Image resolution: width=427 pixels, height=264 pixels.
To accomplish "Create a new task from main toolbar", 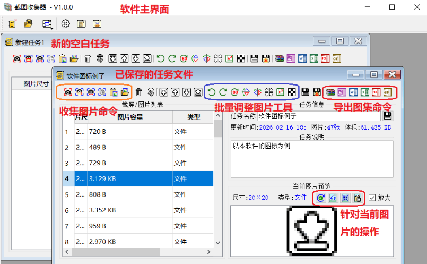I will (12, 24).
